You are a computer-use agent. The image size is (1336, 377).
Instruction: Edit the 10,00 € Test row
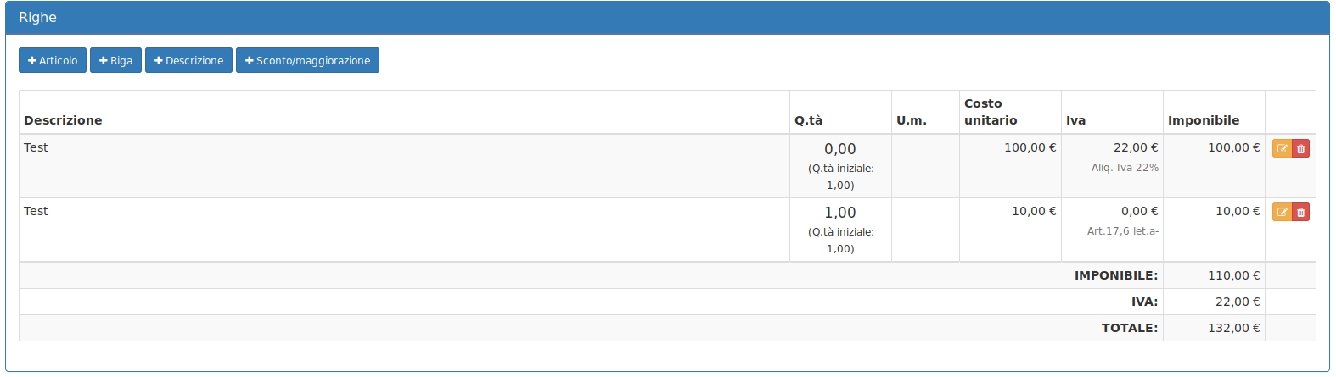click(x=1282, y=213)
